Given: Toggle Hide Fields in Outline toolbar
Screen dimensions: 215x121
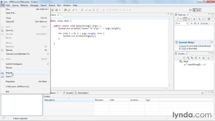Looking at the screenshot, I should pos(192,58).
